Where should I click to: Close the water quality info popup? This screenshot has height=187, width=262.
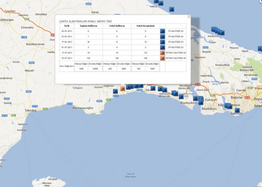189,17
